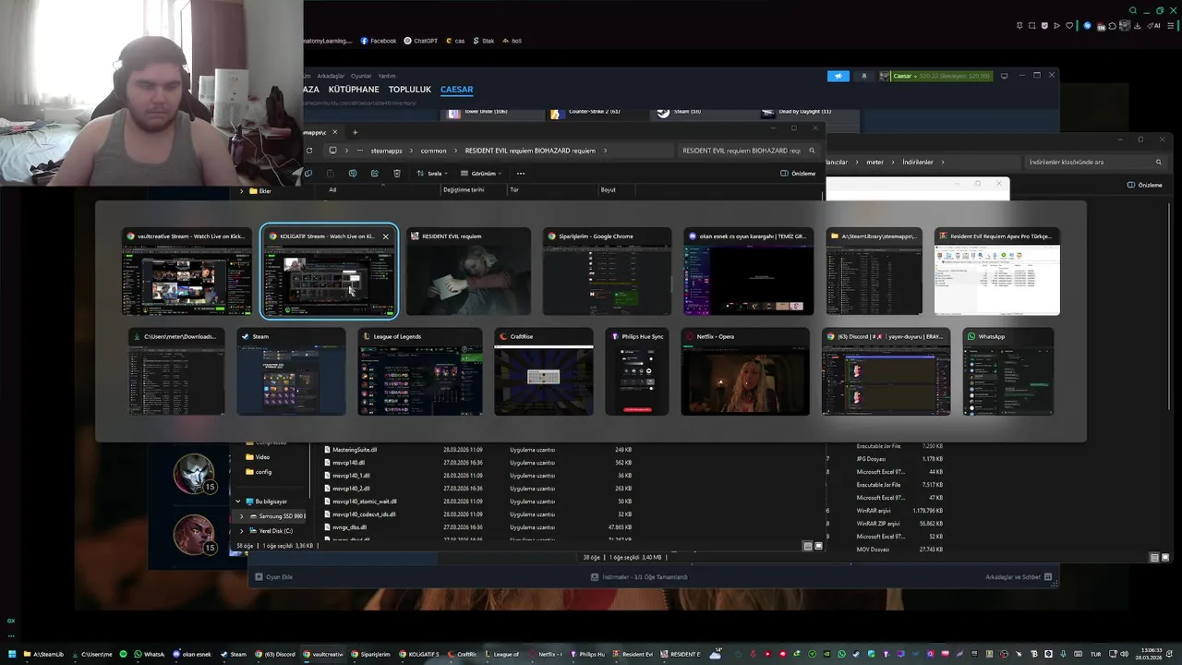Switch to the (63) Discord Chrome window

click(x=886, y=371)
